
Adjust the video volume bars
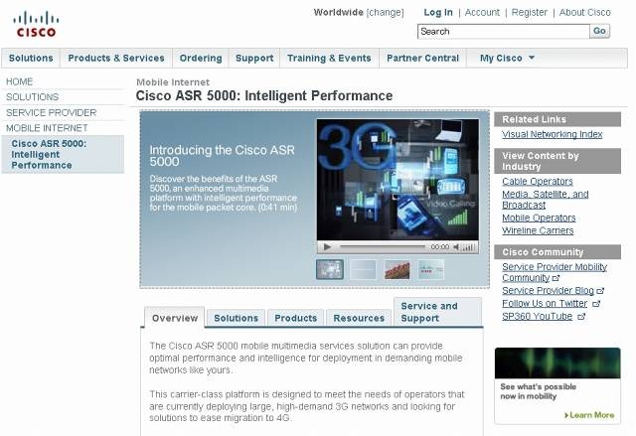click(468, 247)
